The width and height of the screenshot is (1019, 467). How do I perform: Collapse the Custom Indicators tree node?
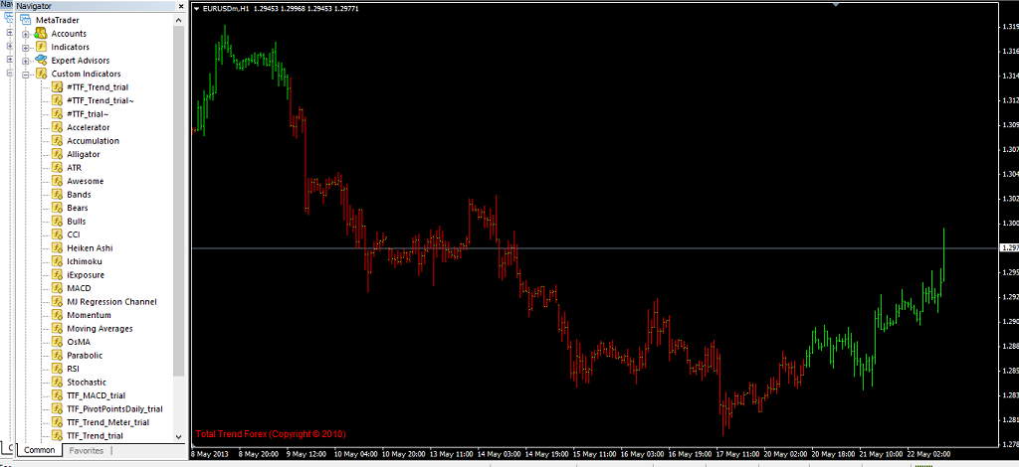pyautogui.click(x=26, y=74)
